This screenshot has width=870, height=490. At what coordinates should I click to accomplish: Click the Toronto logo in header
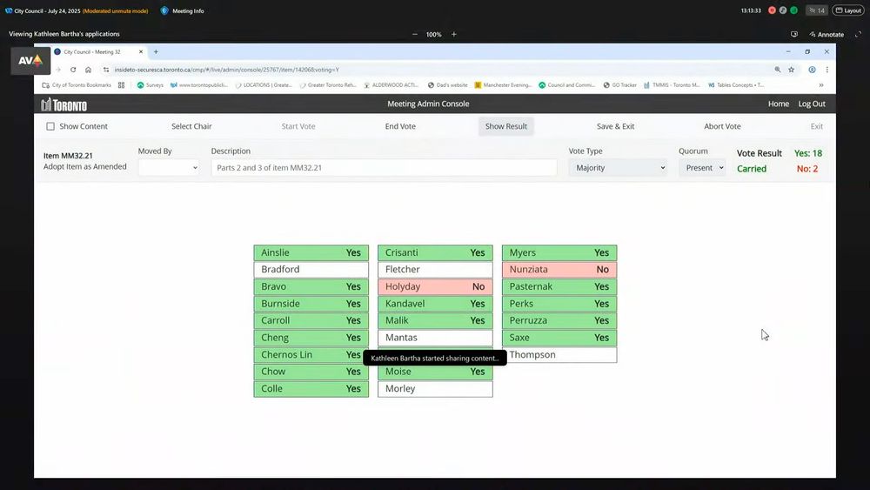[64, 104]
